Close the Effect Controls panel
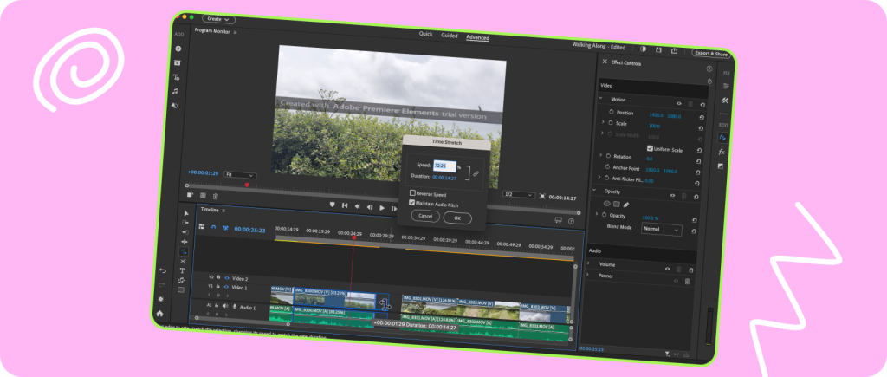Screen dimensions: 887x377 (604, 62)
